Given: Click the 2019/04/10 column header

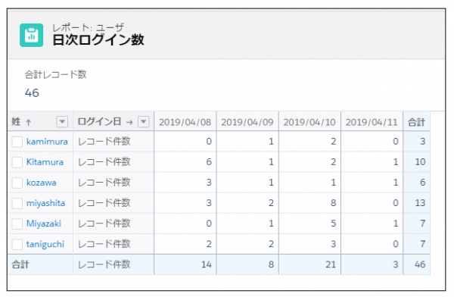Looking at the screenshot, I should click(x=309, y=122).
